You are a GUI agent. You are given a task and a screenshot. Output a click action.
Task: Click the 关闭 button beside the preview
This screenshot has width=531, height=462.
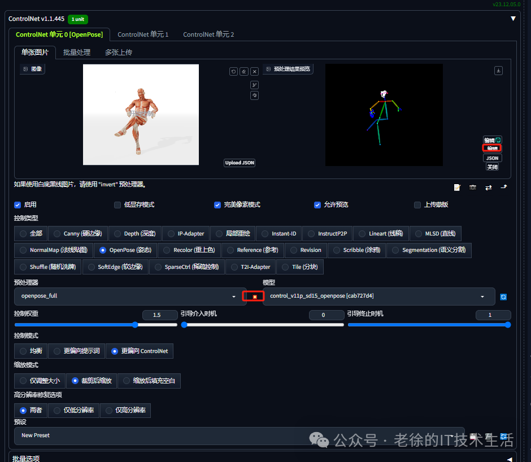[x=492, y=167]
